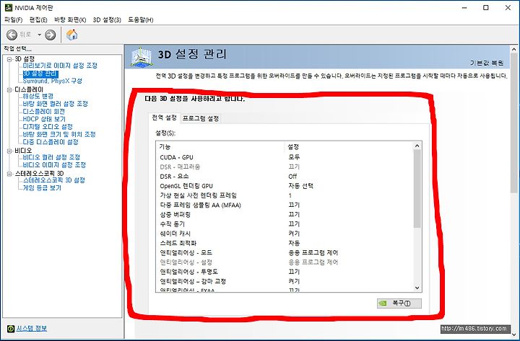Click the 3D 설정 관리 header icon
The height and width of the screenshot is (341, 520).
[142, 56]
